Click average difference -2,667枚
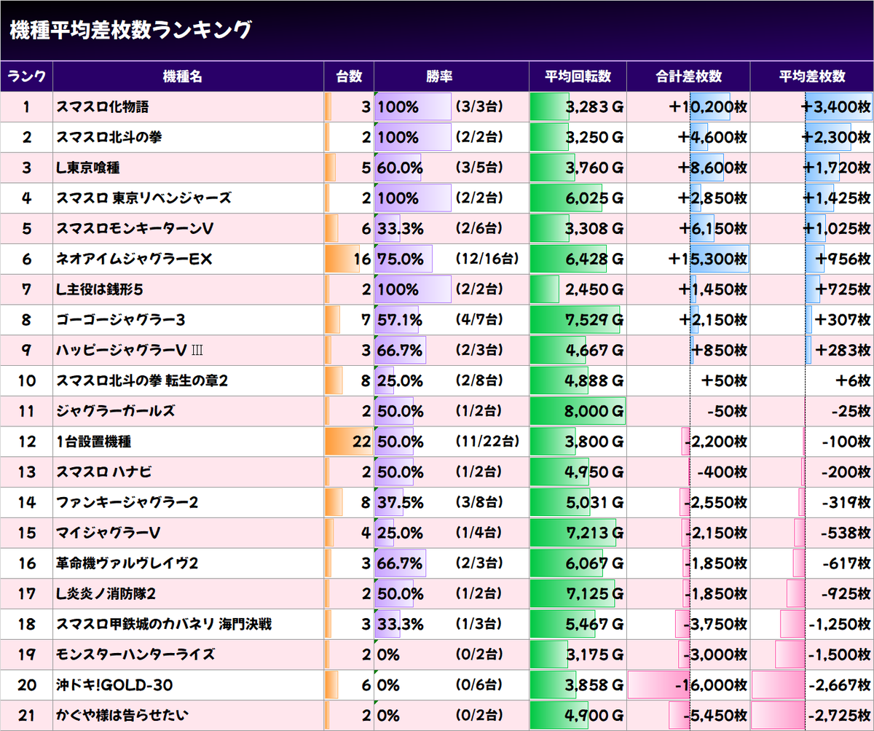Screen dimensions: 874x731 [840, 685]
